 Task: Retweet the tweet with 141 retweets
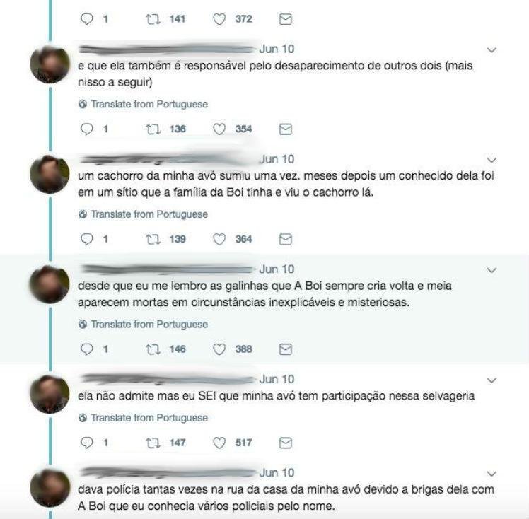click(x=153, y=19)
